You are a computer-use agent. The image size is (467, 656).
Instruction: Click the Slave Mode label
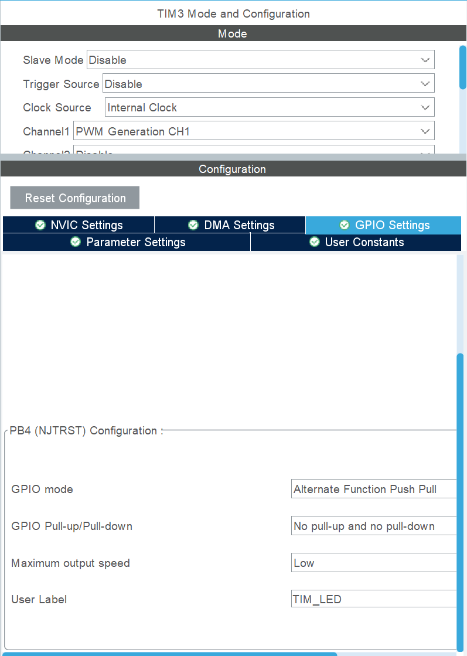(x=53, y=60)
